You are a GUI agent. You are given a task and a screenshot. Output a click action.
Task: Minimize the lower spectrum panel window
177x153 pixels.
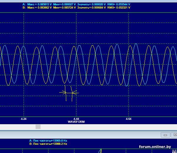point(165,135)
